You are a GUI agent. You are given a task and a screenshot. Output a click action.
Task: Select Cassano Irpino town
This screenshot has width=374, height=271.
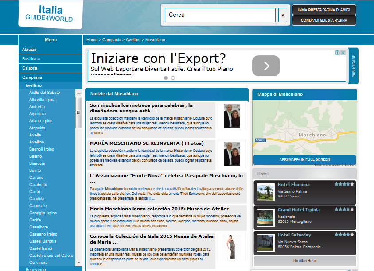click(x=43, y=234)
